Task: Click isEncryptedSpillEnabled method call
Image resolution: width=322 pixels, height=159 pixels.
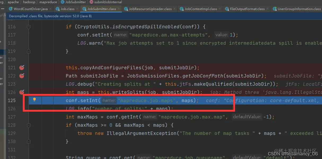Action: (x=146, y=27)
